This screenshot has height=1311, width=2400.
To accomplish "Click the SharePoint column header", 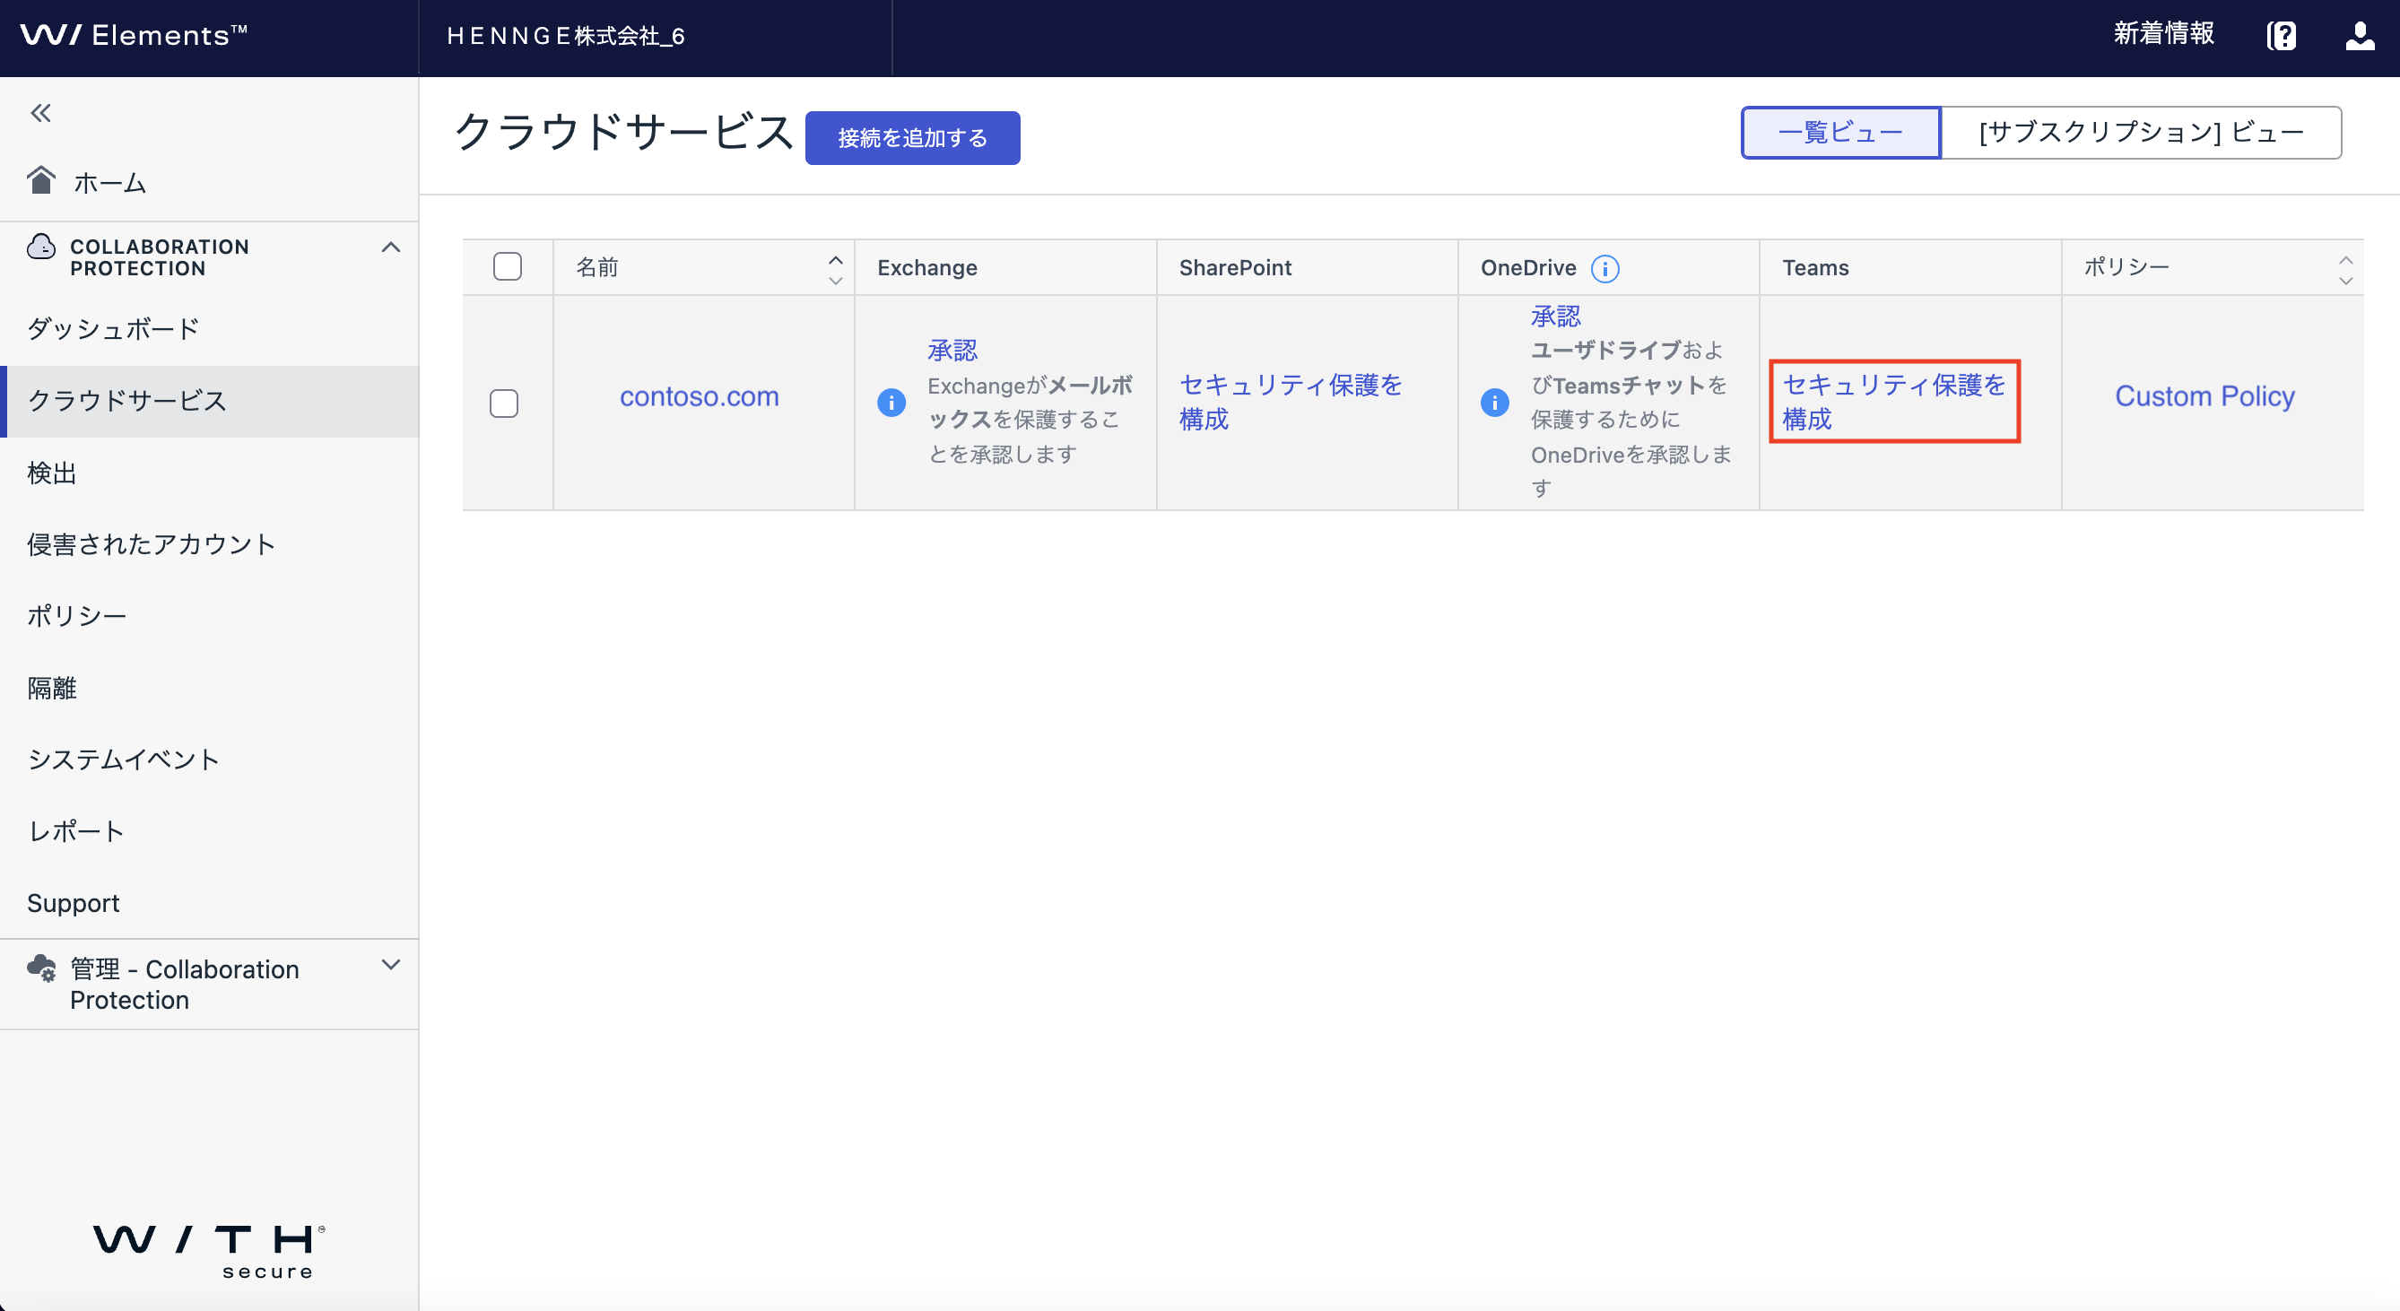I will click(x=1235, y=268).
